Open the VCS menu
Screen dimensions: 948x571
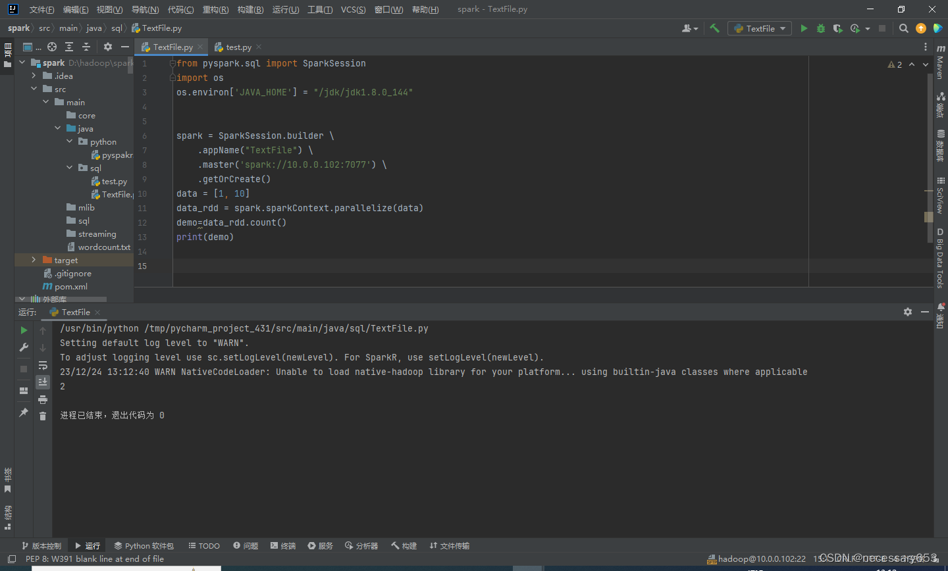353,9
